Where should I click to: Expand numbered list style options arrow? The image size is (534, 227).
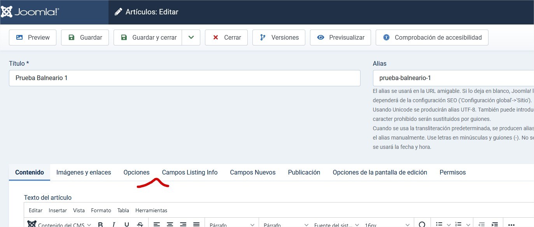[x=469, y=224]
